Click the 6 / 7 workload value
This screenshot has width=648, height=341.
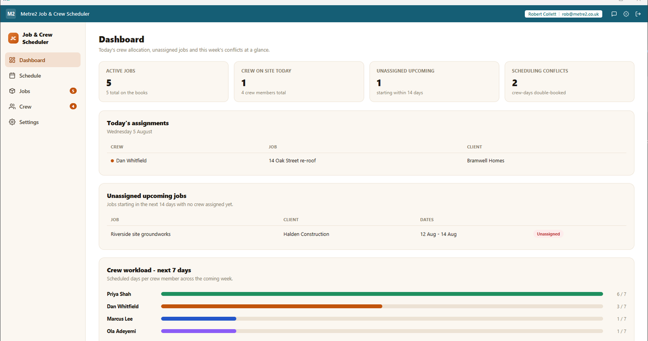click(621, 294)
